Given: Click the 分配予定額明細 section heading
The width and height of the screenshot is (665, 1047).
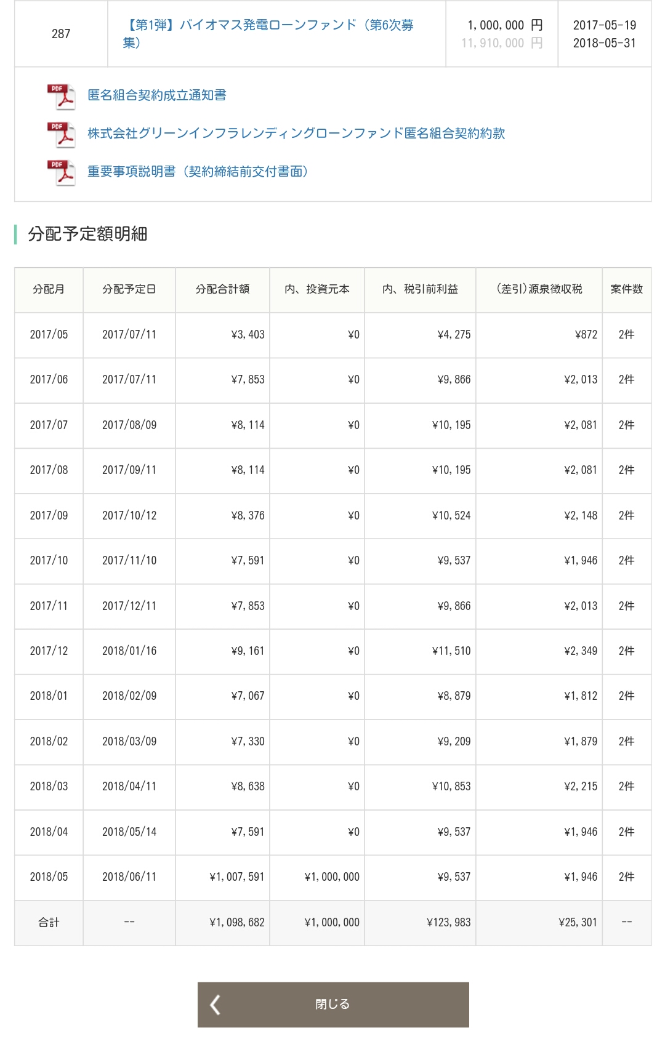Looking at the screenshot, I should click(x=87, y=234).
